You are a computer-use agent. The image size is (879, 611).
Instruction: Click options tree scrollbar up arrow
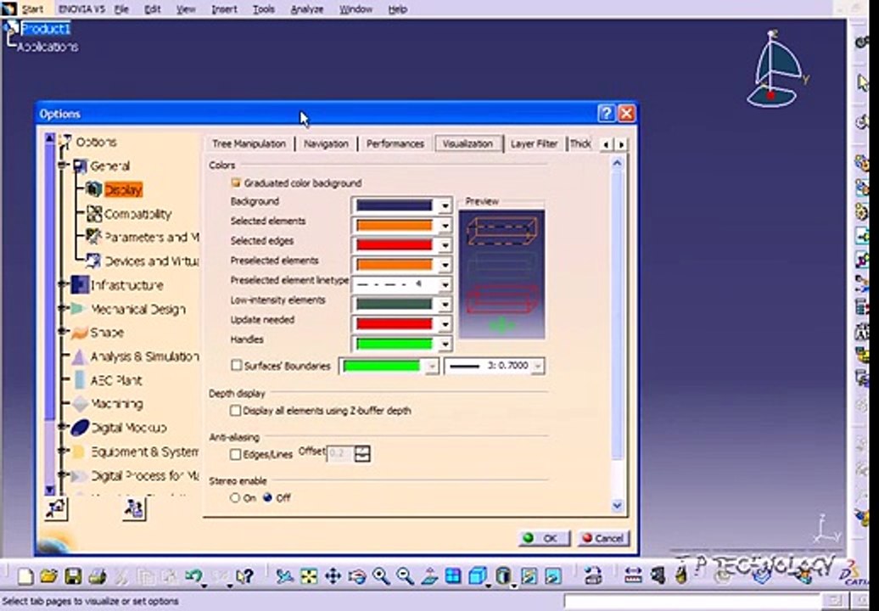50,138
